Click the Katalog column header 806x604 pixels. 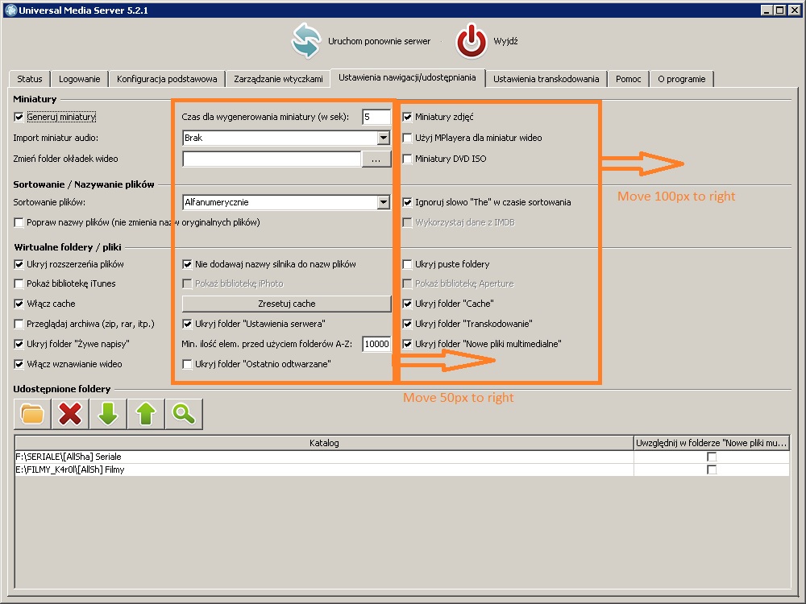point(324,443)
